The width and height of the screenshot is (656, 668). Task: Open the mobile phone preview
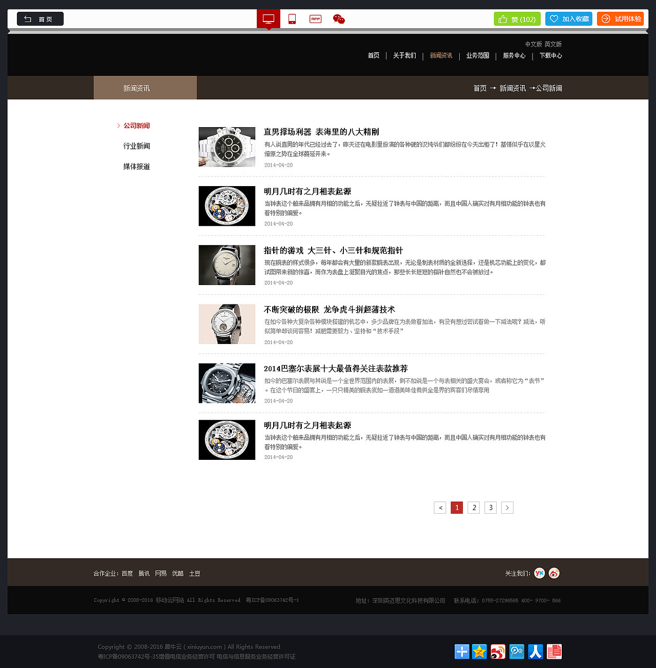pos(292,18)
